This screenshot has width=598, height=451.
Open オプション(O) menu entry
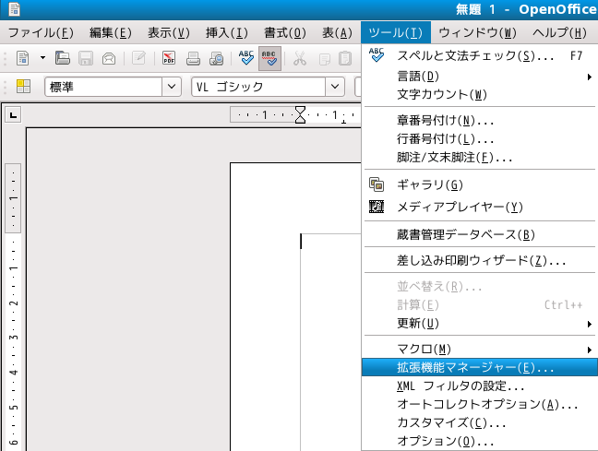(480, 441)
